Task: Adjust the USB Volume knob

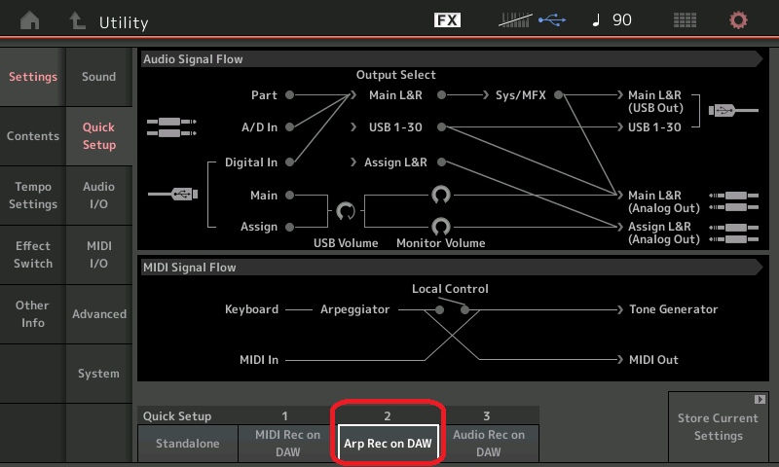Action: [x=345, y=210]
